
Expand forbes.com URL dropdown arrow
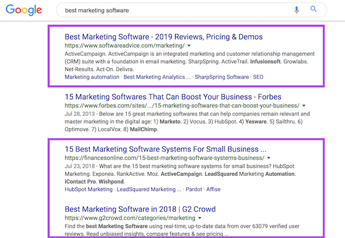coord(304,106)
